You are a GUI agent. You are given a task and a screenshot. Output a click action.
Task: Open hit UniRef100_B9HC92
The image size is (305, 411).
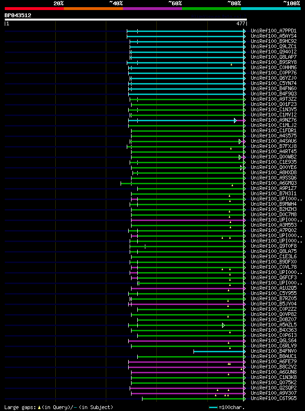[x=274, y=42]
